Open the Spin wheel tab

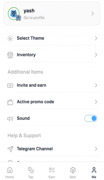pos(73,173)
